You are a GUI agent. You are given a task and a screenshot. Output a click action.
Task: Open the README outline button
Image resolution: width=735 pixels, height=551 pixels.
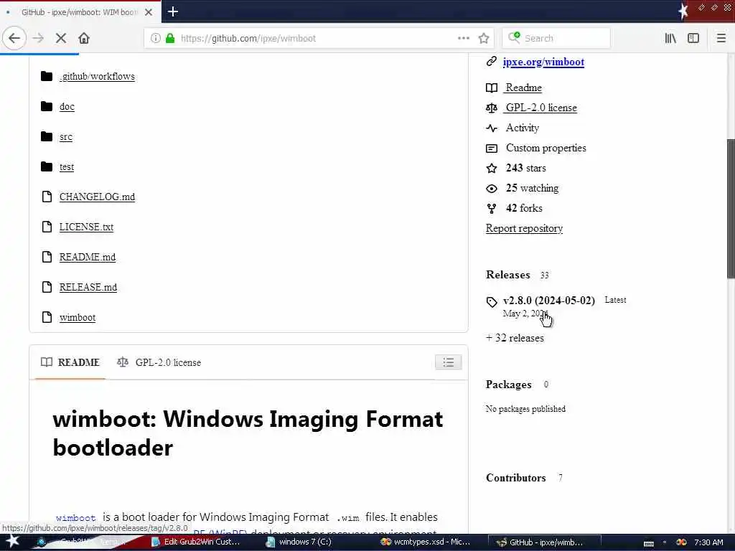pos(448,362)
